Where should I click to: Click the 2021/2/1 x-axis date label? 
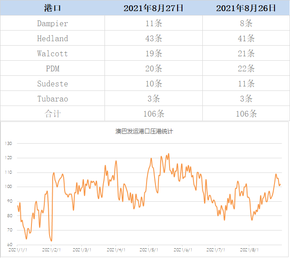(x=51, y=250)
